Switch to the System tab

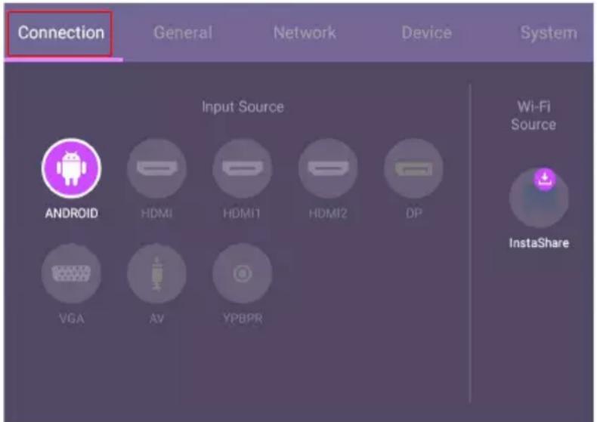[549, 33]
